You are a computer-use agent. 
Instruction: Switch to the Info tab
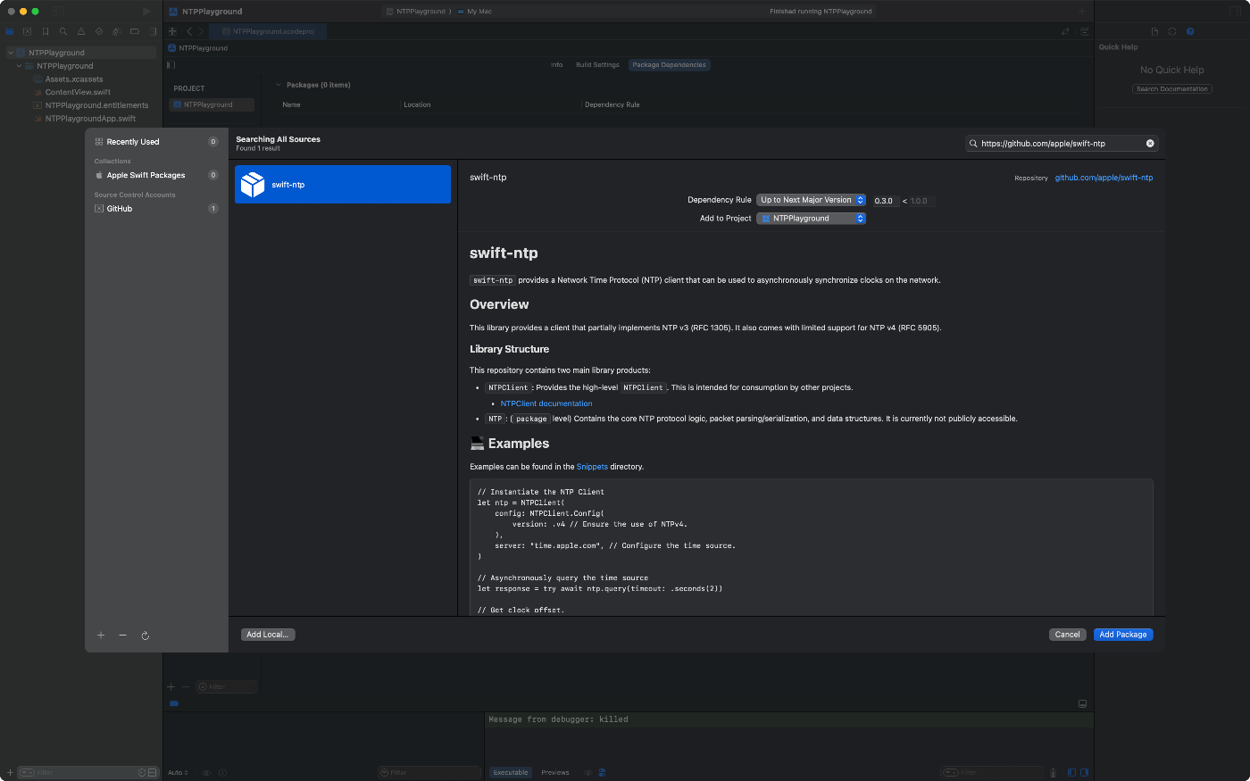[556, 65]
